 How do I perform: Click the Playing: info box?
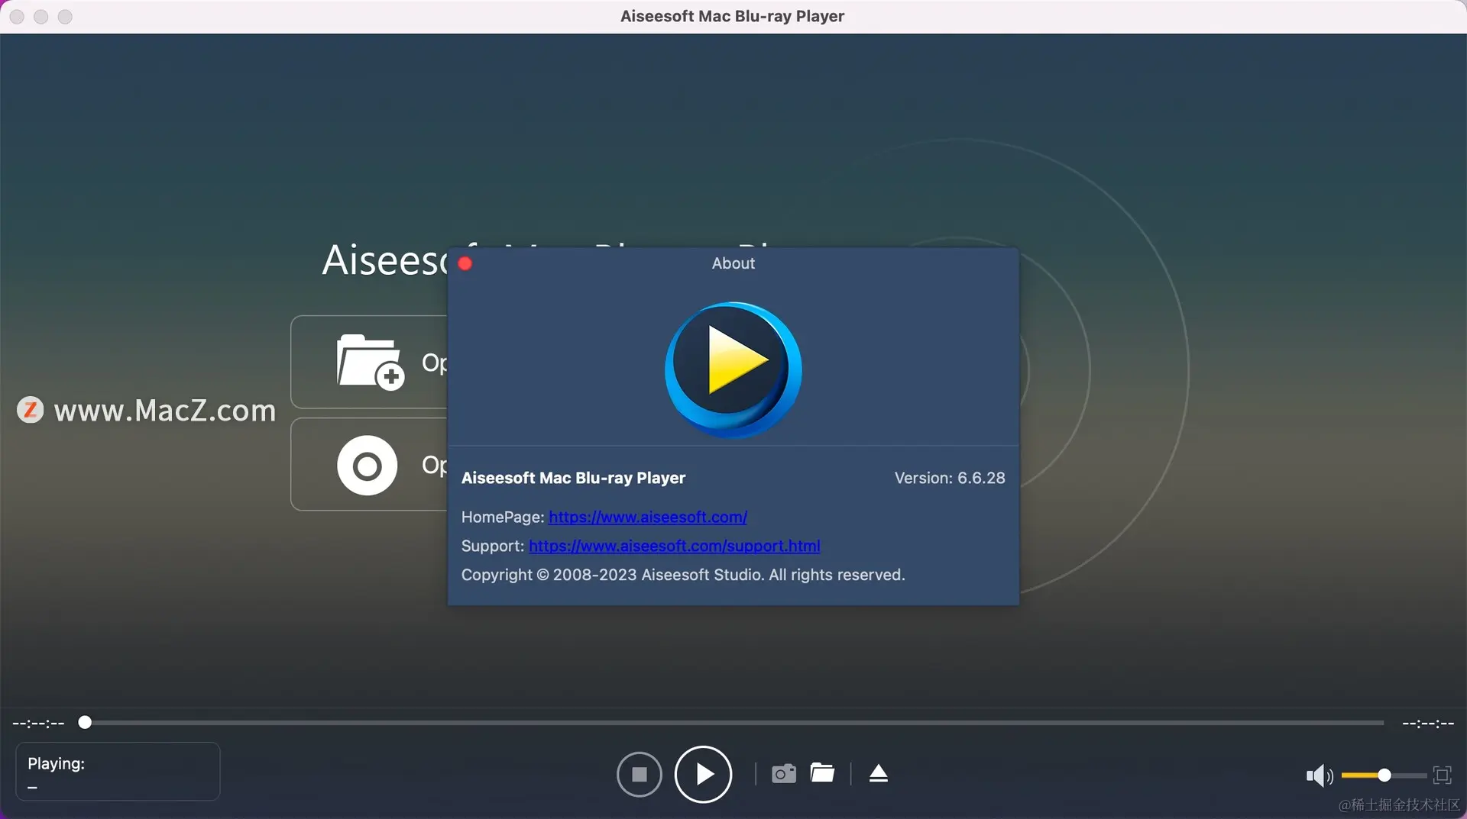[x=118, y=772]
